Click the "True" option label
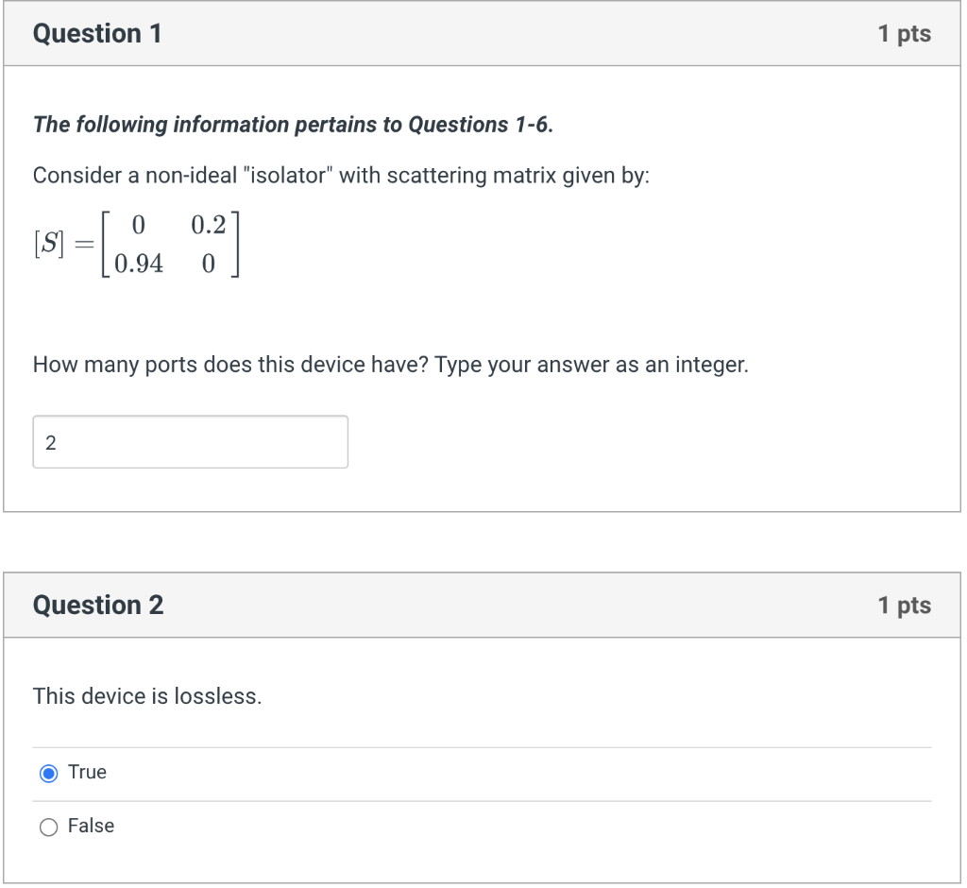967x888 pixels. 87,772
